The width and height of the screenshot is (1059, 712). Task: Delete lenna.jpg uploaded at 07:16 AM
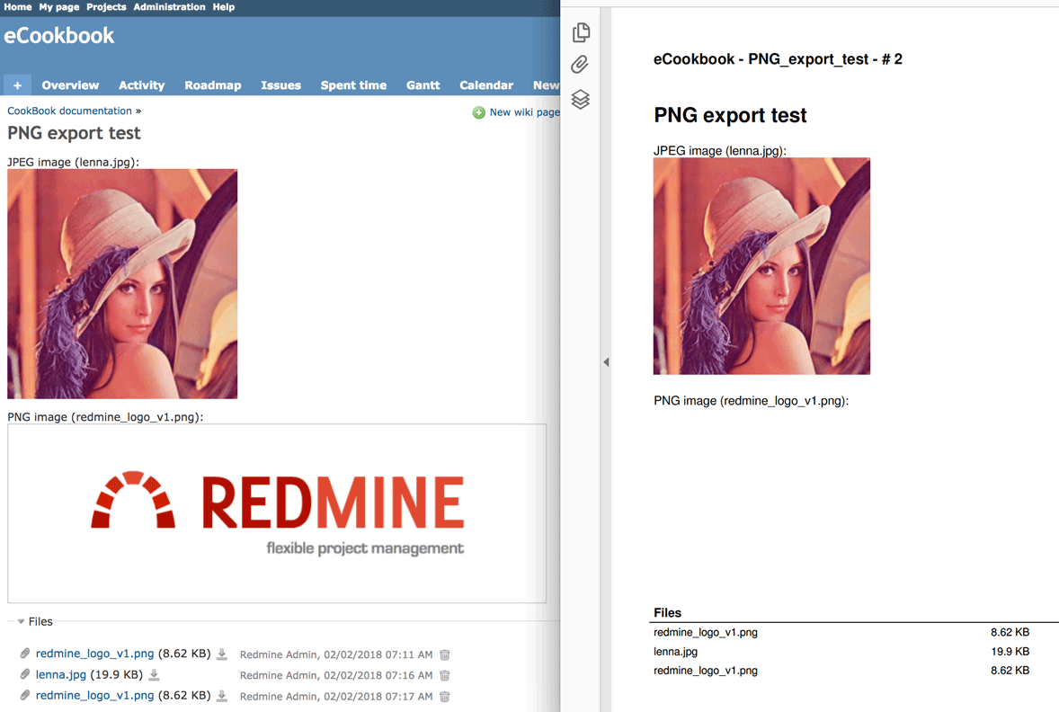(444, 675)
